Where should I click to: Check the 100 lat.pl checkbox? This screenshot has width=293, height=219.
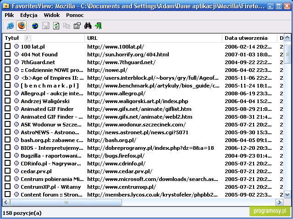pyautogui.click(x=7, y=46)
